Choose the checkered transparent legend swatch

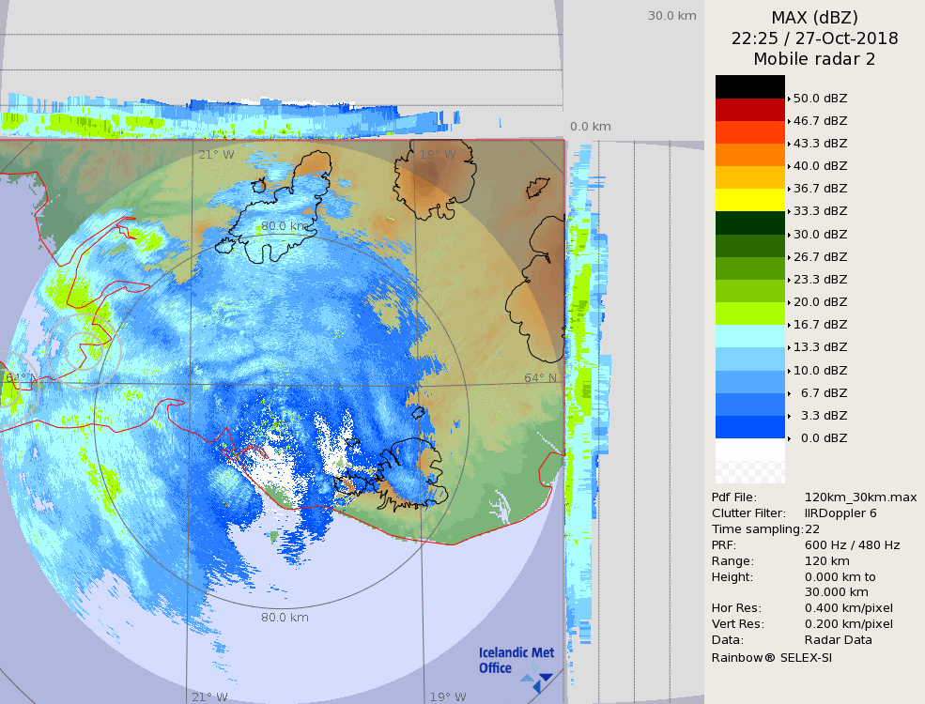coord(749,461)
